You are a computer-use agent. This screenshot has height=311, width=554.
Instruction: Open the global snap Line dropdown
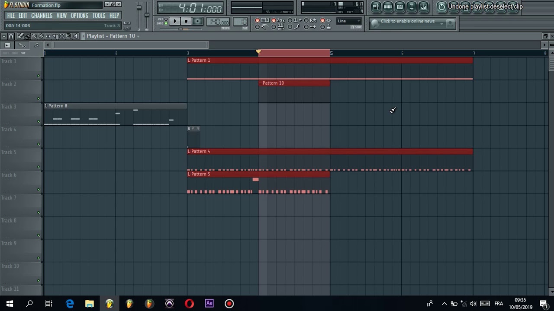pyautogui.click(x=349, y=21)
